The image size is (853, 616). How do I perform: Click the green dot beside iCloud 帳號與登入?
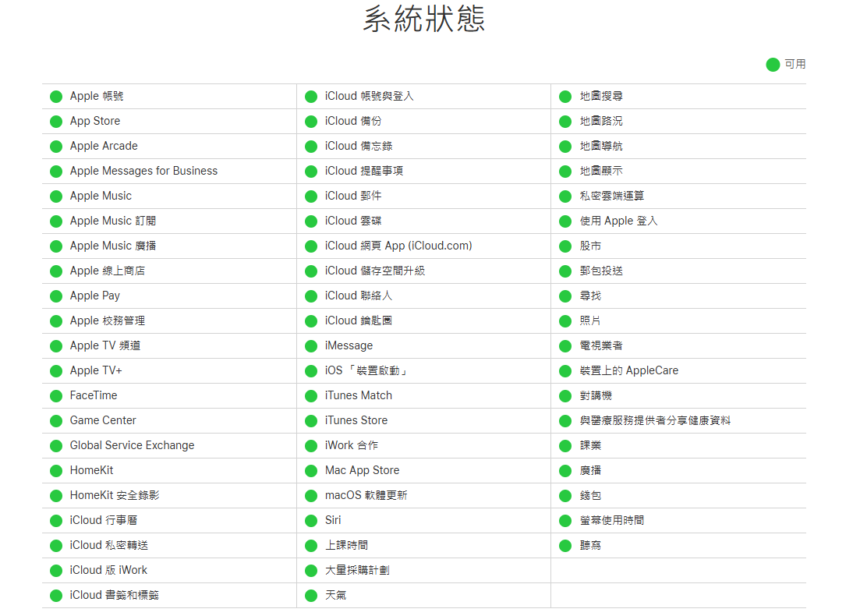(311, 97)
